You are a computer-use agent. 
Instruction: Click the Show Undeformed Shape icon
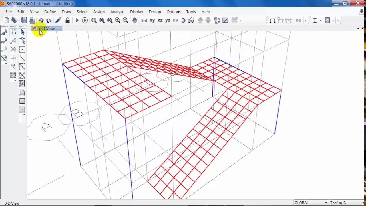click(x=272, y=20)
